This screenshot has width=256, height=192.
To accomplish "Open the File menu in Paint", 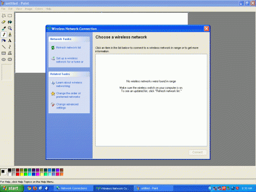I will pyautogui.click(x=3, y=9).
